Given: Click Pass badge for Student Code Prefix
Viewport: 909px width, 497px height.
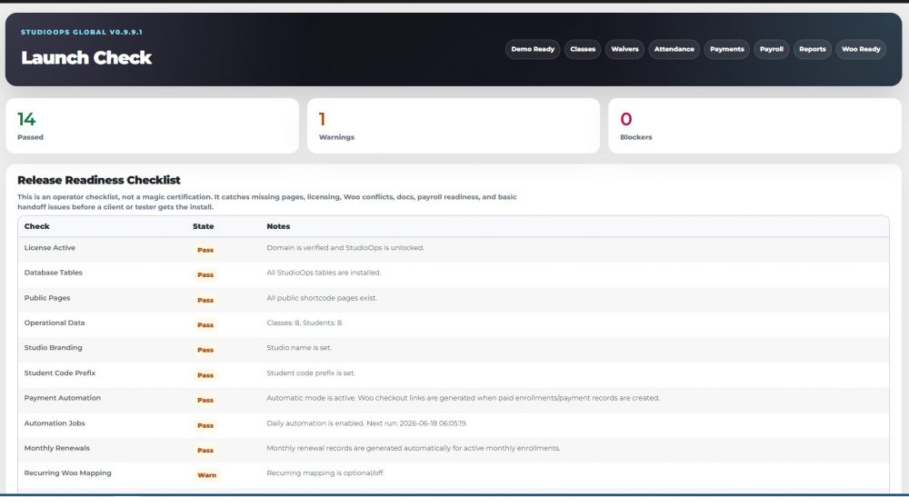Looking at the screenshot, I should click(x=205, y=375).
